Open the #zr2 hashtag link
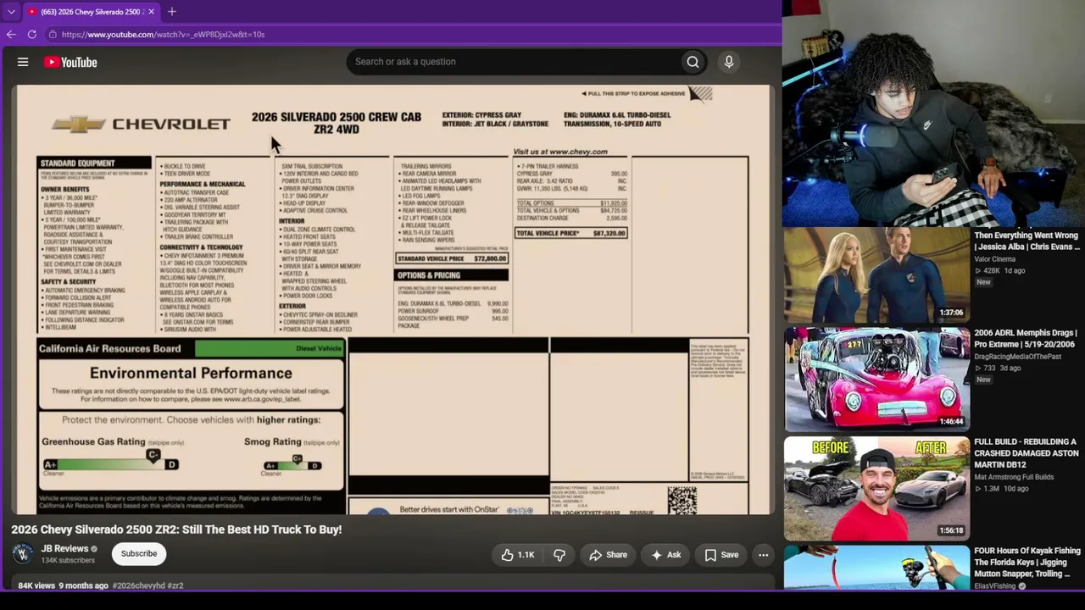The image size is (1085, 610). pyautogui.click(x=175, y=585)
